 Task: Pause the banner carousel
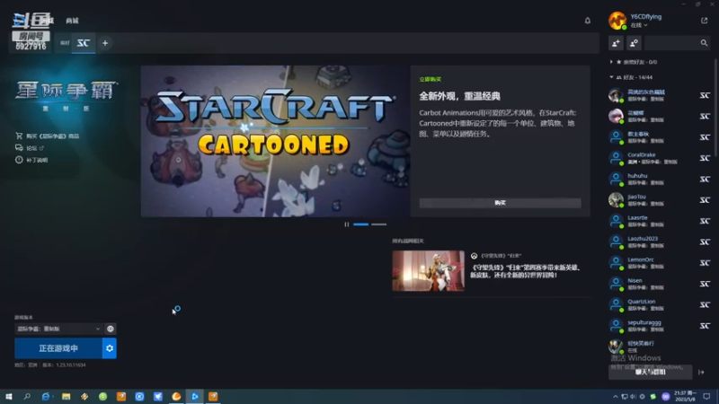(x=347, y=224)
